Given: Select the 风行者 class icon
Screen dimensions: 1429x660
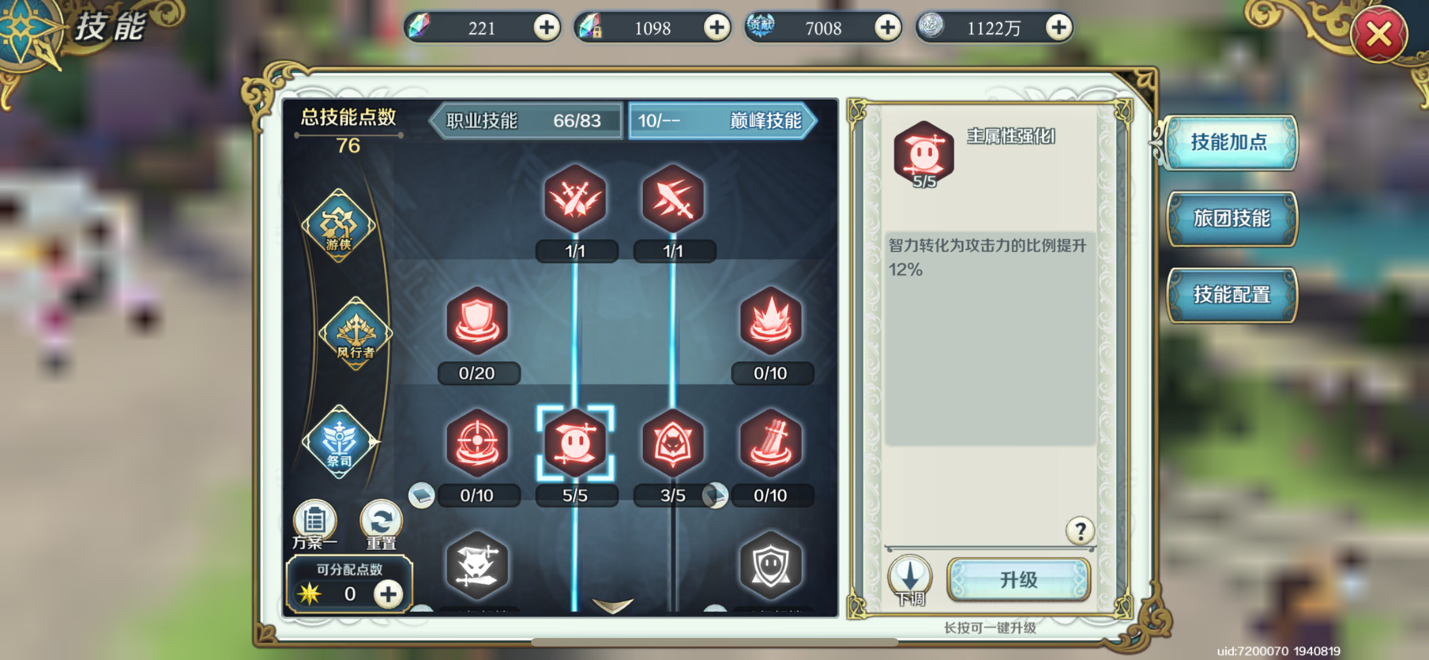Looking at the screenshot, I should pyautogui.click(x=356, y=333).
